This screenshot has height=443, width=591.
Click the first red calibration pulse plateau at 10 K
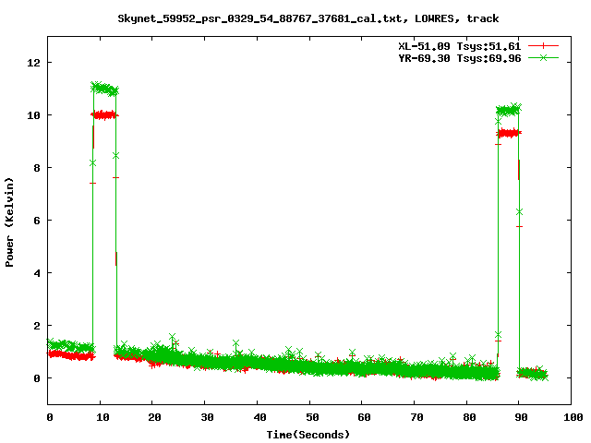tap(104, 114)
